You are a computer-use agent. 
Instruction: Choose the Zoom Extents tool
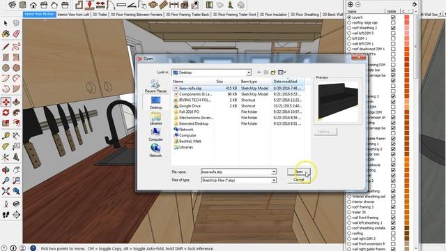click(6, 191)
